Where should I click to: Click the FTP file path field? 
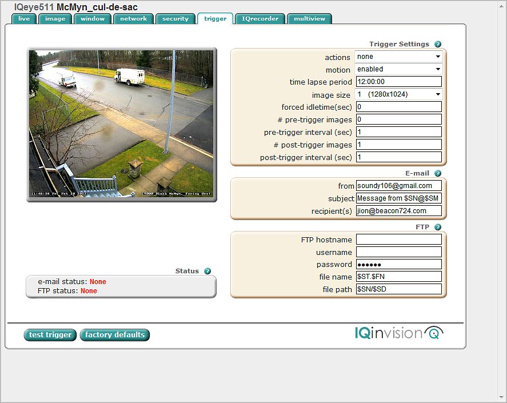coord(398,289)
